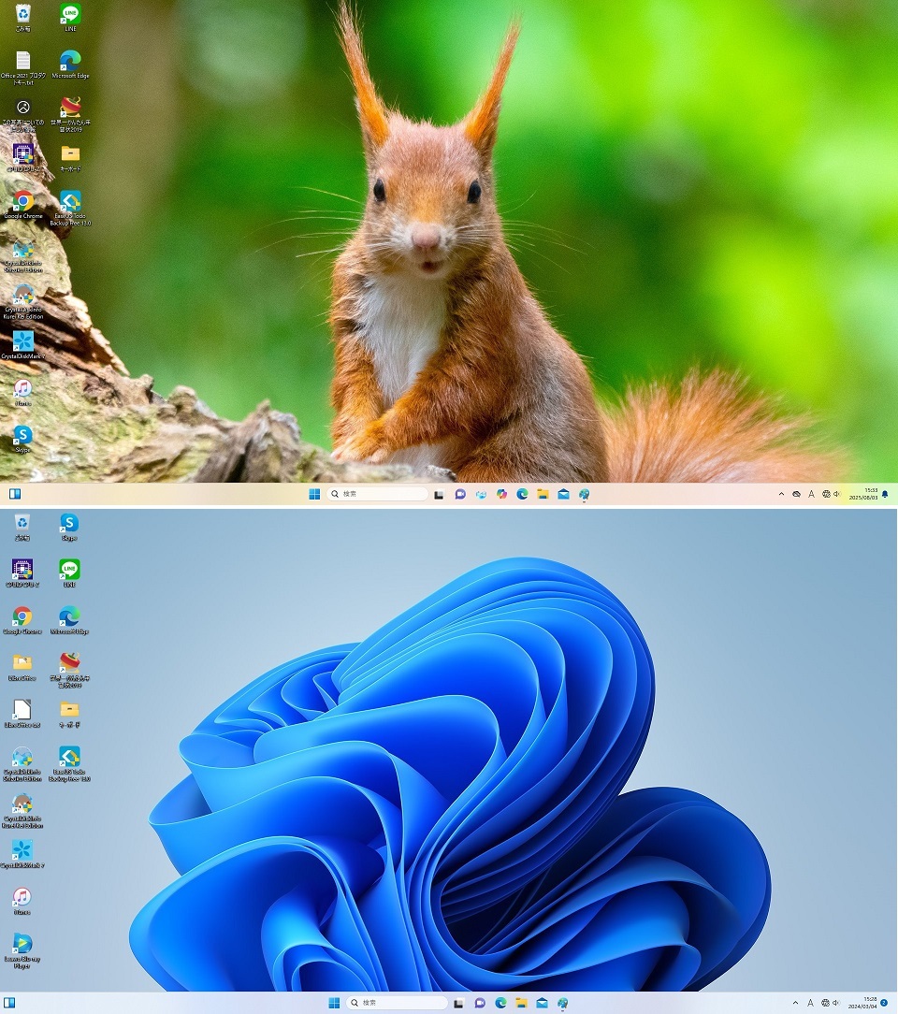The image size is (898, 1014).
Task: Open Leawo Blu-ray Player shortcut
Action: (22, 950)
